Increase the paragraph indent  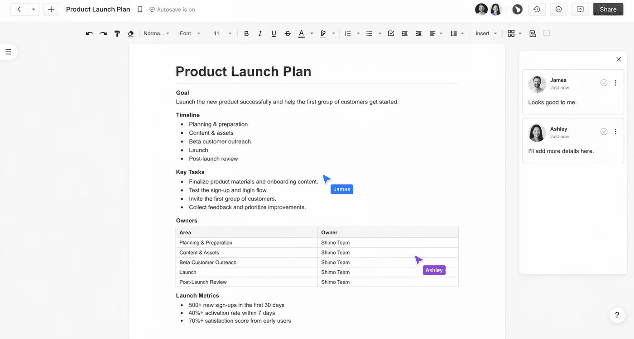click(x=405, y=33)
